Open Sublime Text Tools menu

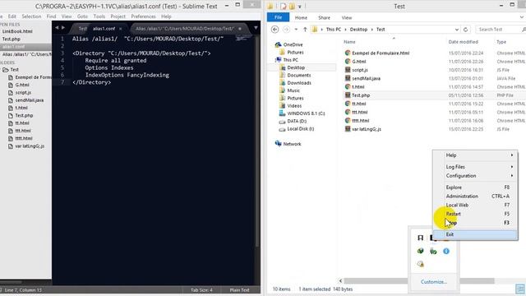coord(99,16)
